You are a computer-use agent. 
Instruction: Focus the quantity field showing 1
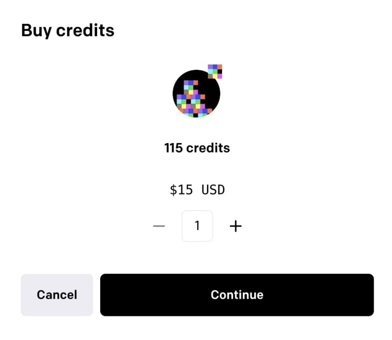(197, 226)
